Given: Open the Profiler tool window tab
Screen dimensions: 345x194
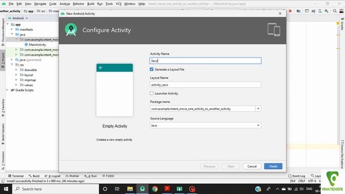Looking at the screenshot, I should (x=72, y=176).
